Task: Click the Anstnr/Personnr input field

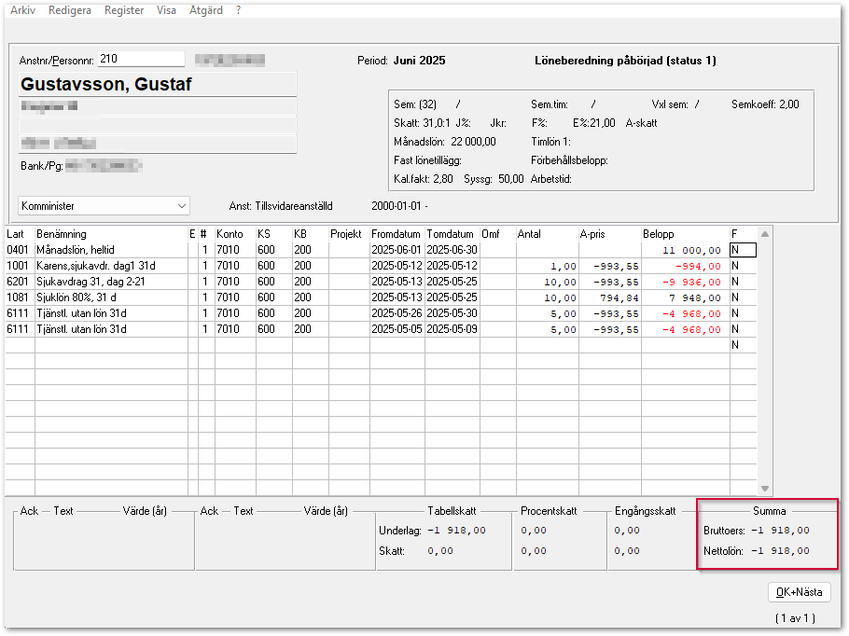Action: 141,60
